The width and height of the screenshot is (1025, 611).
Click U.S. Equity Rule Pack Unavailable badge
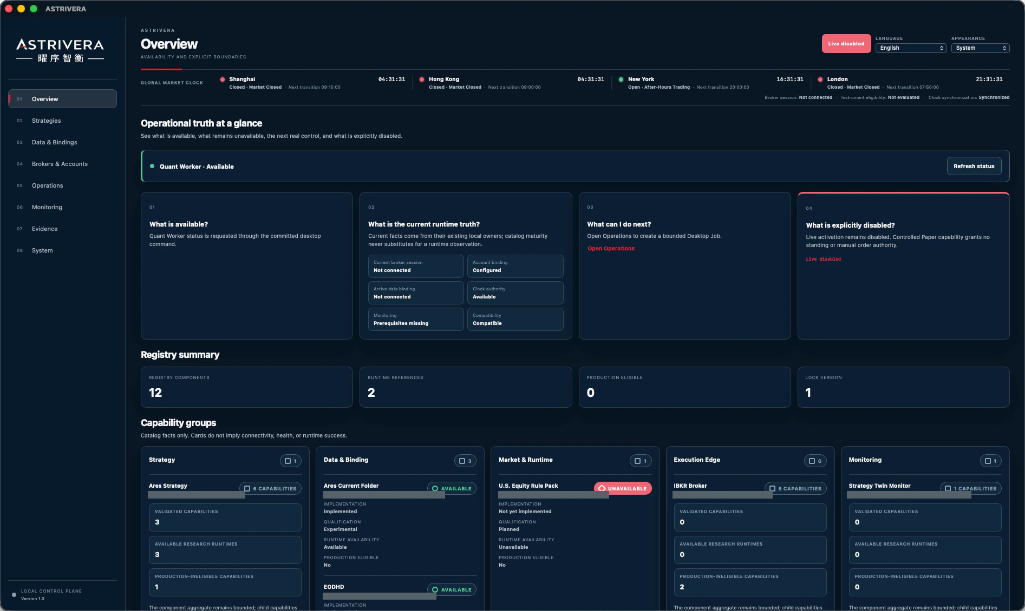pos(623,488)
